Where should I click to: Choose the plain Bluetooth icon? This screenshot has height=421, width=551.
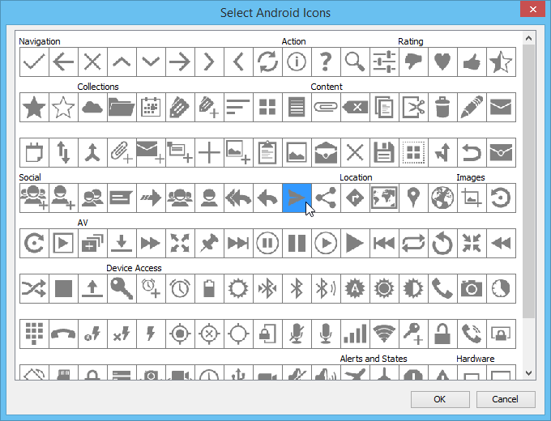tap(297, 288)
